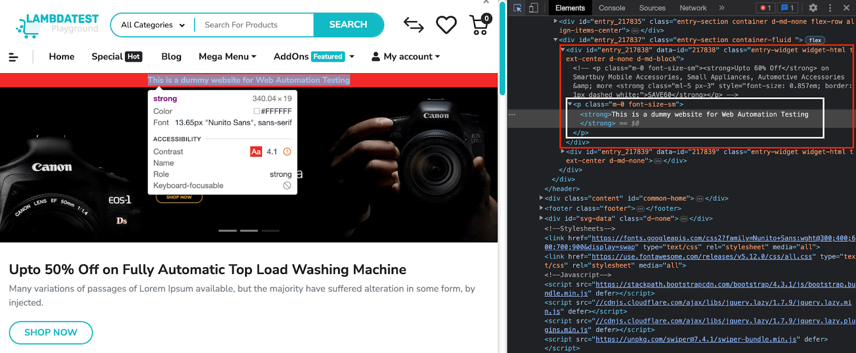The height and width of the screenshot is (353, 856).
Task: Switch to the Console tab
Action: [x=612, y=8]
